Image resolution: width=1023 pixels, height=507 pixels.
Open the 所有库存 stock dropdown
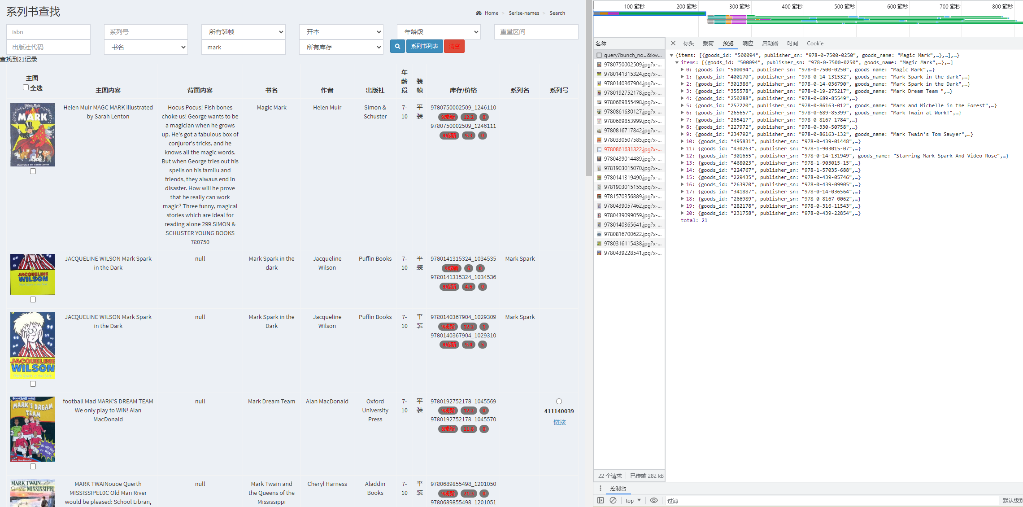click(x=341, y=47)
